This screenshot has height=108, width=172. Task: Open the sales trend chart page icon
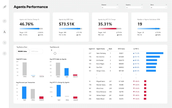pos(4,21)
